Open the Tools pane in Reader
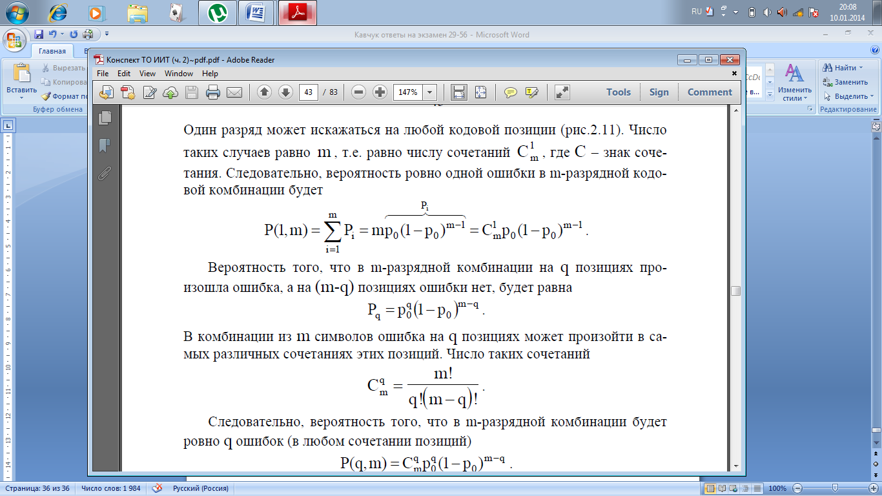The height and width of the screenshot is (496, 882). point(619,92)
